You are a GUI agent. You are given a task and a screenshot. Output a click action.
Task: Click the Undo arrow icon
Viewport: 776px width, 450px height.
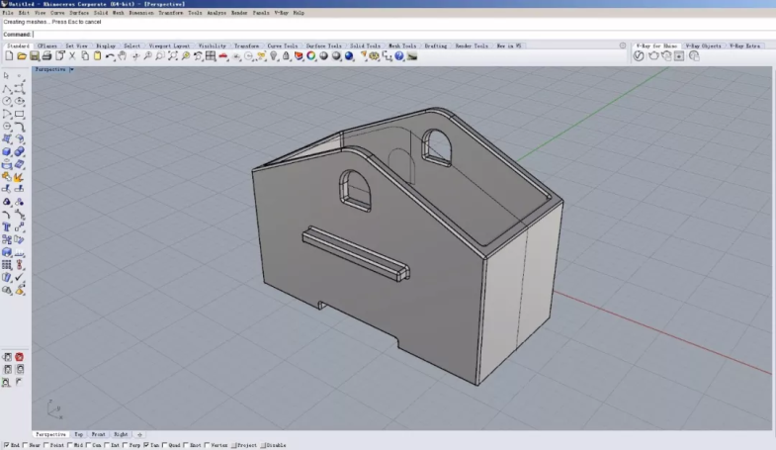(x=109, y=56)
